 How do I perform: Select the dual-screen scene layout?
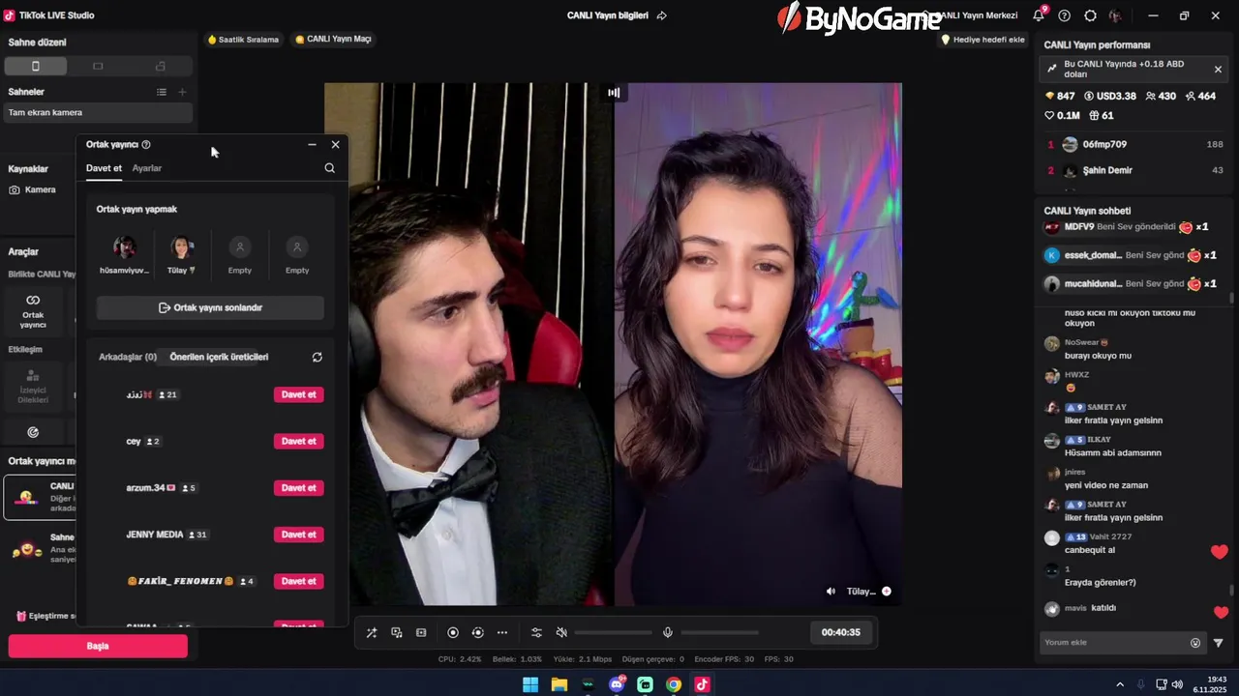click(x=161, y=66)
